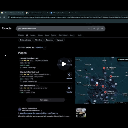Open Short videos results tab
This screenshot has width=128, height=128.
click(x=63, y=35)
